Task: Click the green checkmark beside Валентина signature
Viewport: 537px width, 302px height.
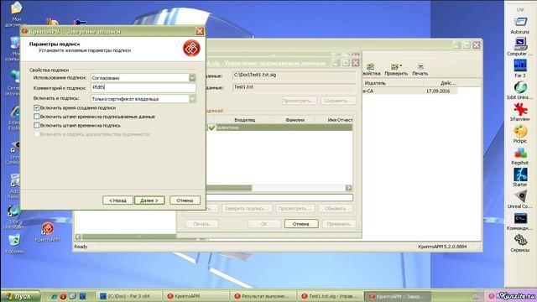Action: click(211, 128)
